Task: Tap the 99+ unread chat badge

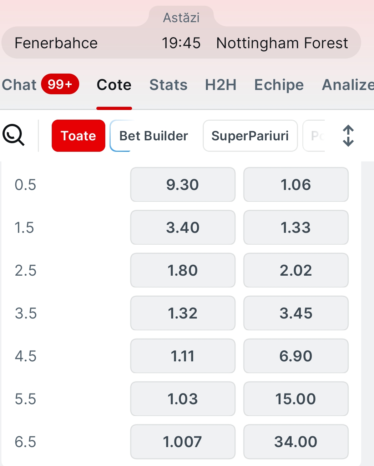Action: pyautogui.click(x=60, y=84)
